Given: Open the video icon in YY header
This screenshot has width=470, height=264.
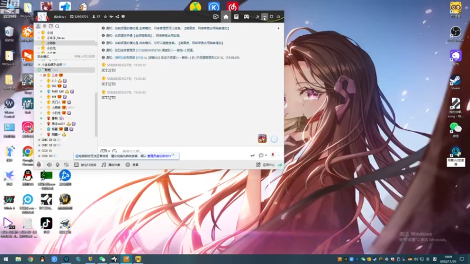Looking at the screenshot, I should pyautogui.click(x=216, y=17).
